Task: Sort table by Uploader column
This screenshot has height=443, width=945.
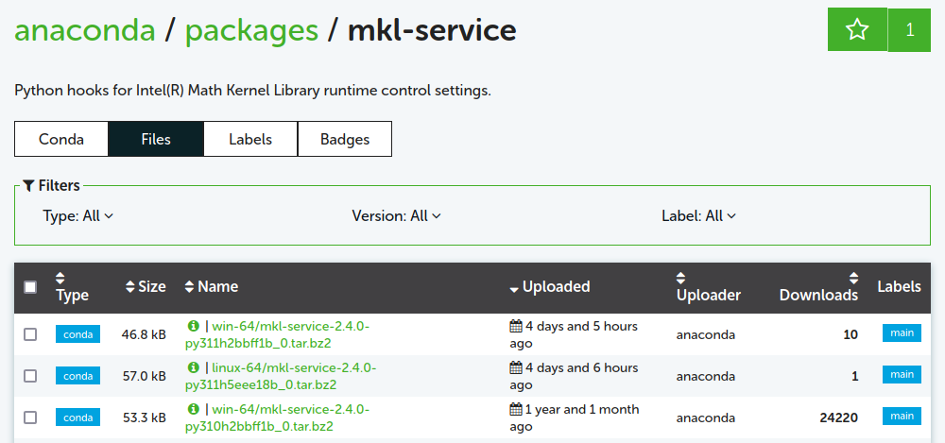Action: [708, 287]
